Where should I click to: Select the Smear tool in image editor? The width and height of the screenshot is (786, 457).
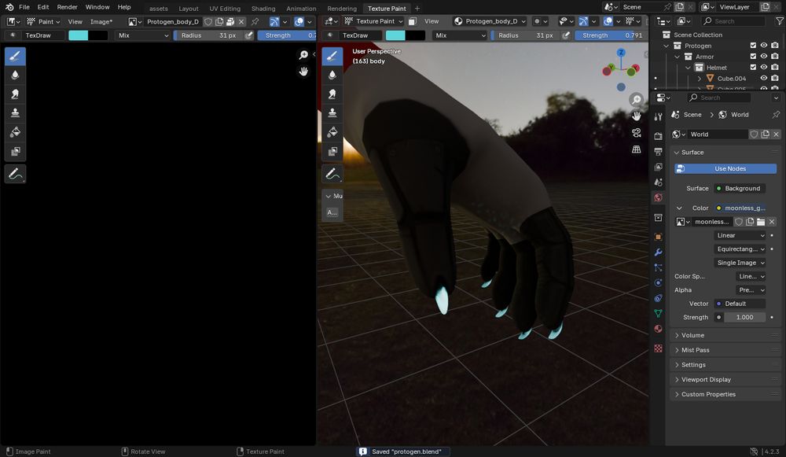click(15, 94)
